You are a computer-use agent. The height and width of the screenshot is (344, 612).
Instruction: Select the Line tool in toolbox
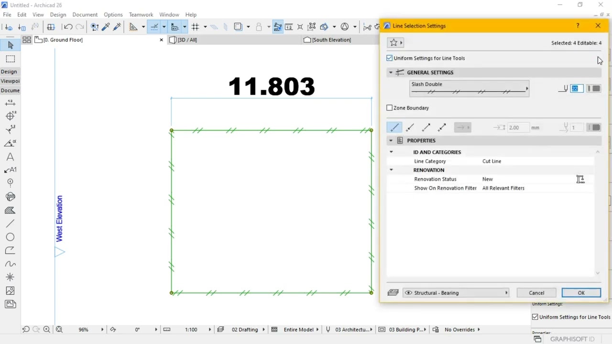[10, 224]
